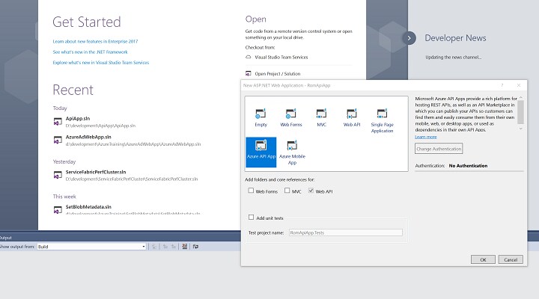Click the Visual Studio Team Services cloud icon
The width and height of the screenshot is (539, 299).
click(x=249, y=57)
